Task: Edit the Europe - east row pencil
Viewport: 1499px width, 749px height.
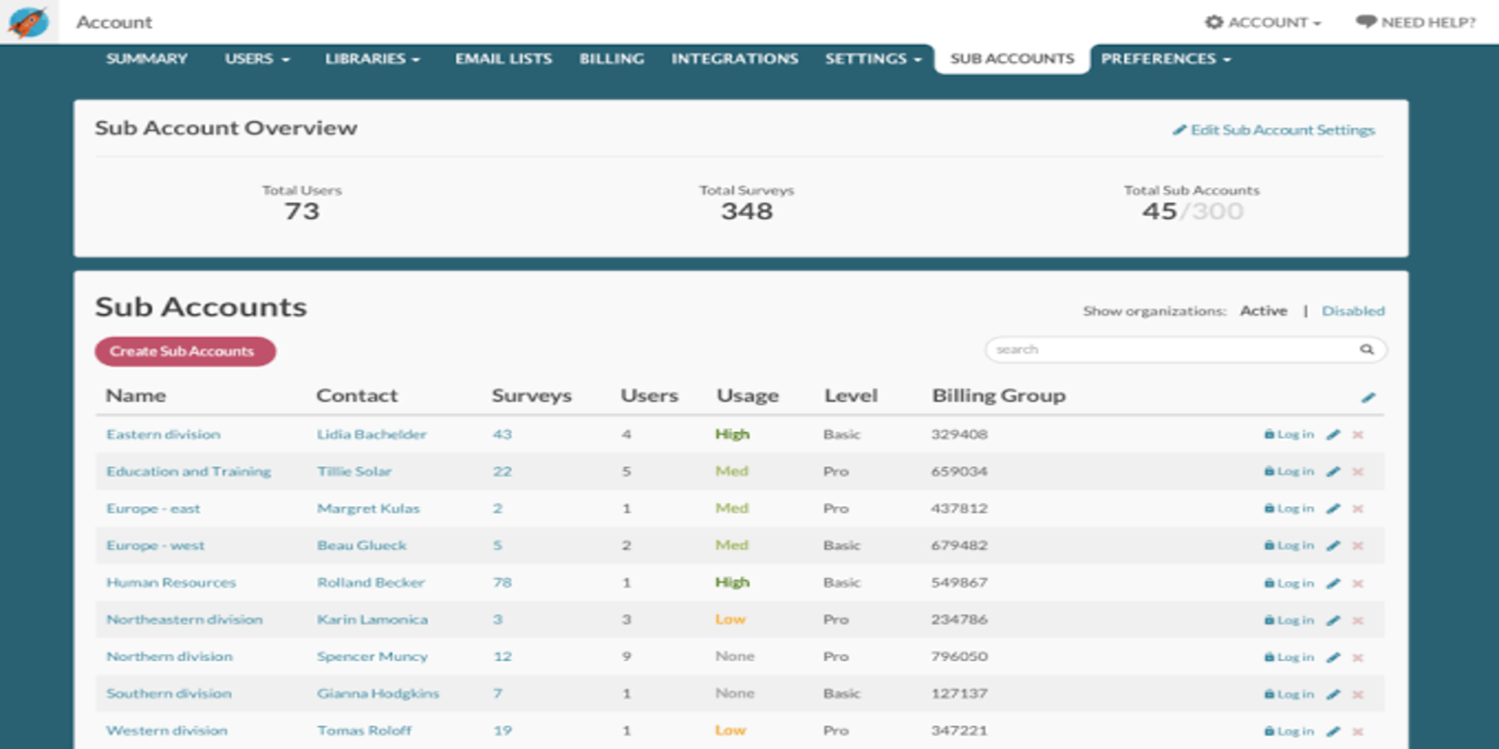Action: 1333,509
